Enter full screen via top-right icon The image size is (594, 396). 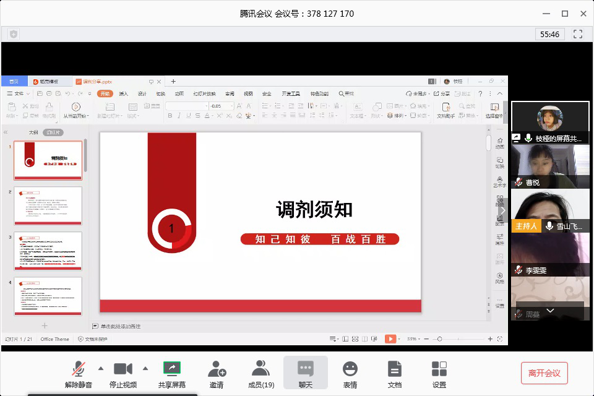[579, 34]
